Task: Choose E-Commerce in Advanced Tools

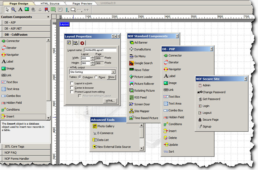Action: pyautogui.click(x=103, y=133)
